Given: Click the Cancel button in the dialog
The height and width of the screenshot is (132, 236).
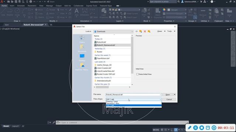Looking at the screenshot, I should pos(169,99).
